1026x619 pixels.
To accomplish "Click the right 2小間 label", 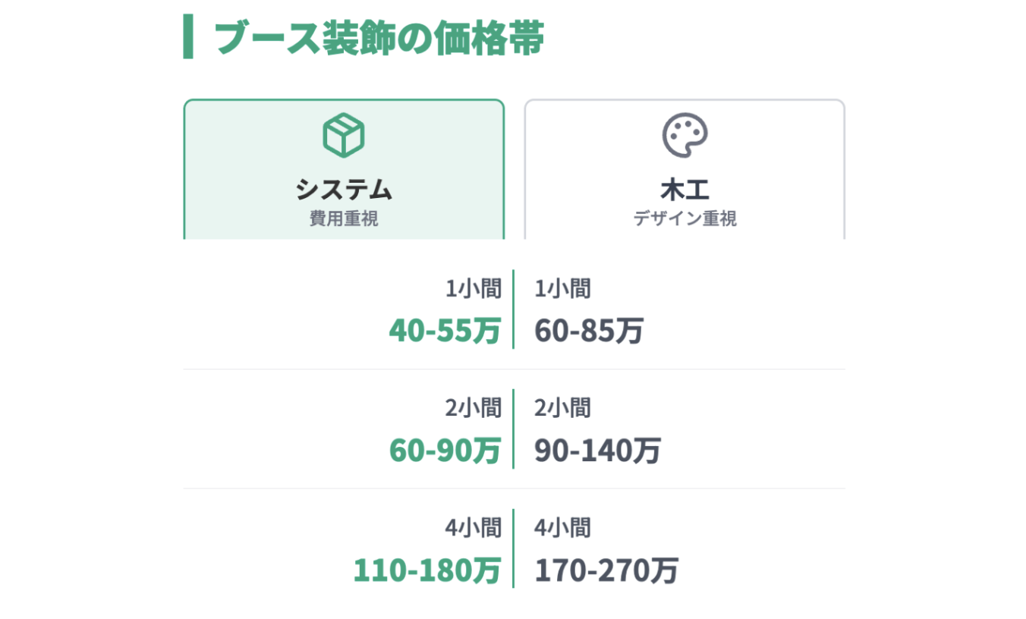I will (x=562, y=408).
